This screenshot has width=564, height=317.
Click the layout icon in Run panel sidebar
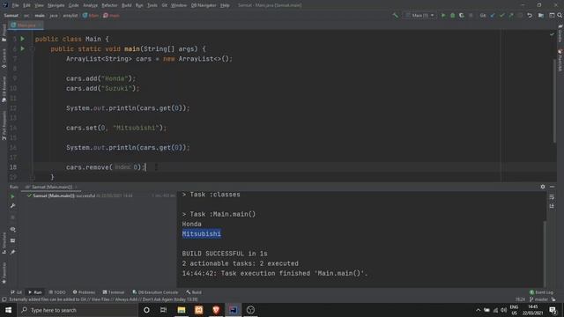point(12,240)
